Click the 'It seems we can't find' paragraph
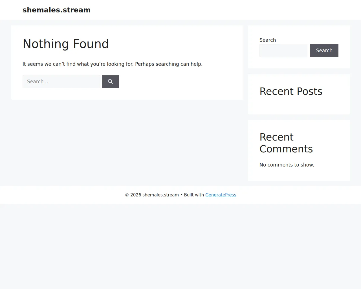Screen dimensions: 361x289 [113, 64]
